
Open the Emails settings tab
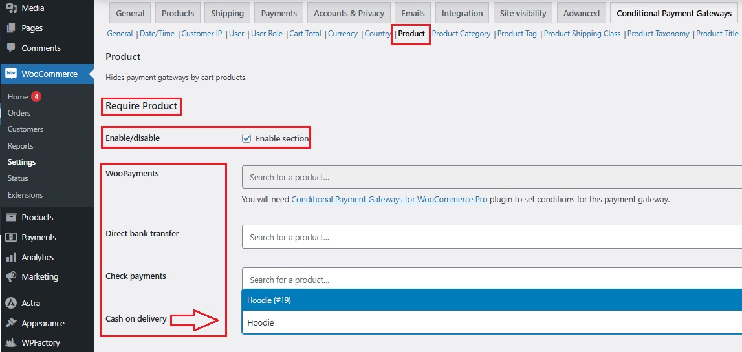point(413,13)
